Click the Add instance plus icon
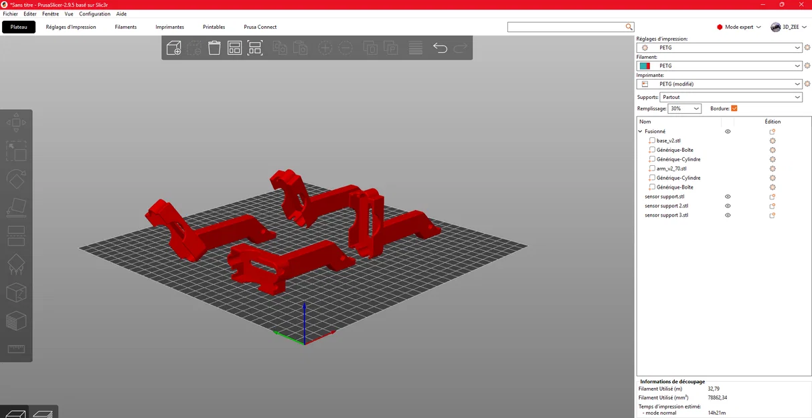Image resolution: width=812 pixels, height=418 pixels. pyautogui.click(x=325, y=47)
